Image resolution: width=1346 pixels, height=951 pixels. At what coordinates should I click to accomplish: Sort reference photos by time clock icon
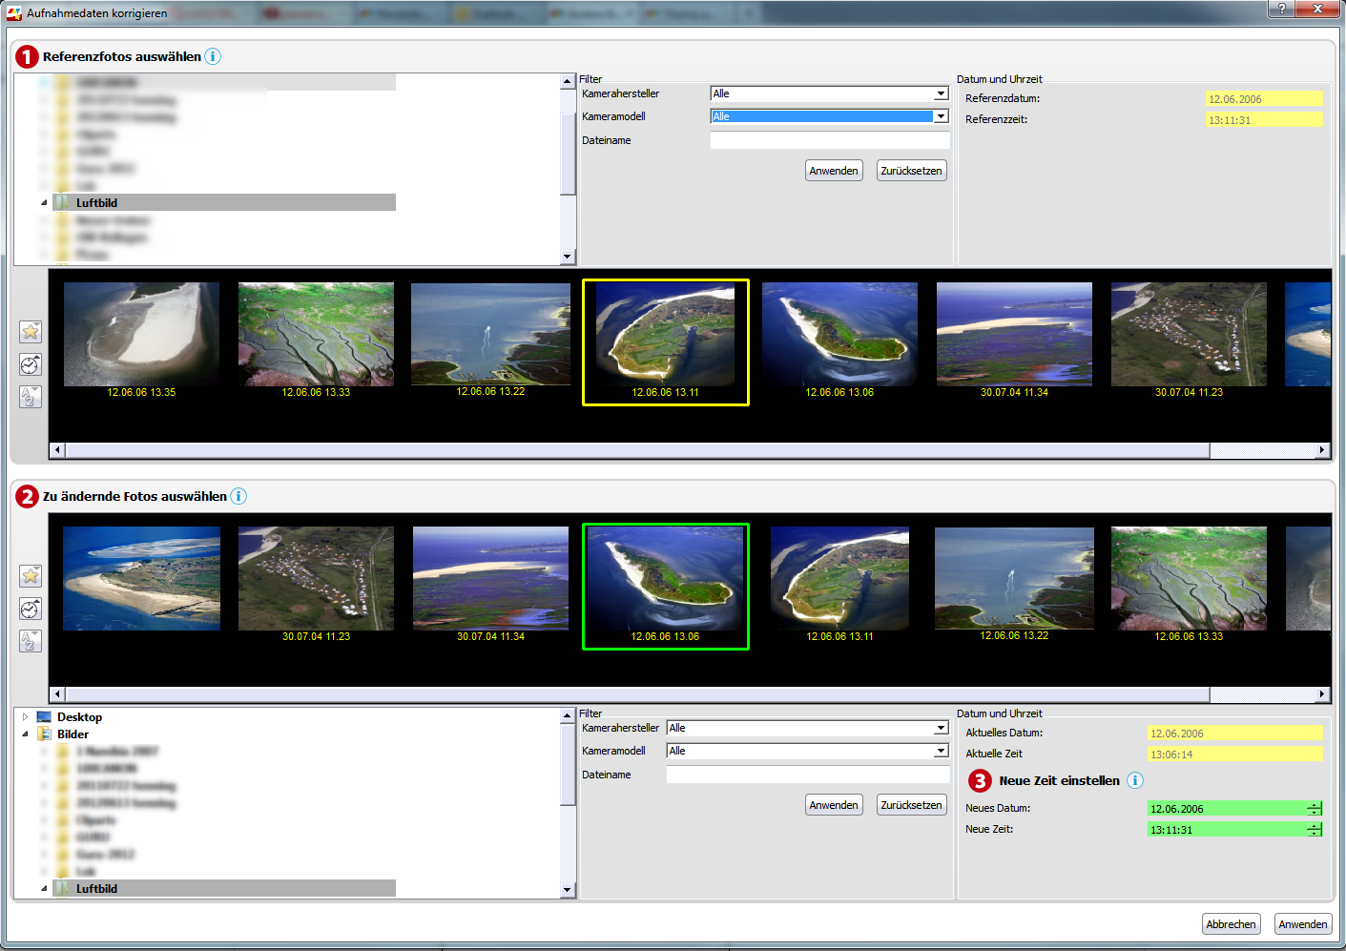click(x=31, y=364)
